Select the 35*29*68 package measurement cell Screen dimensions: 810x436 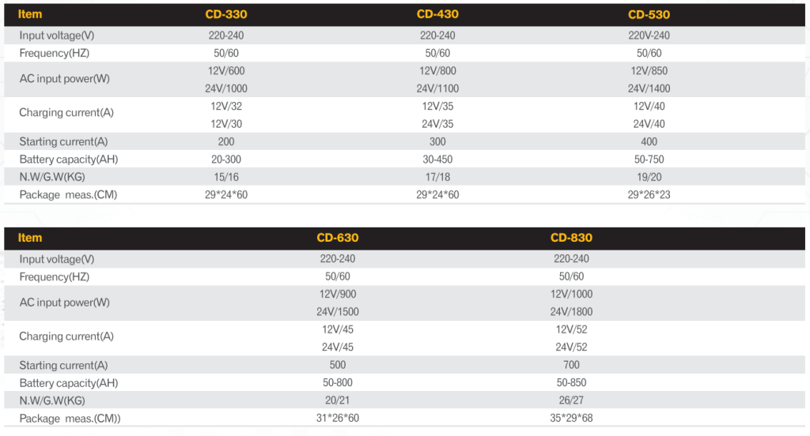click(x=571, y=418)
